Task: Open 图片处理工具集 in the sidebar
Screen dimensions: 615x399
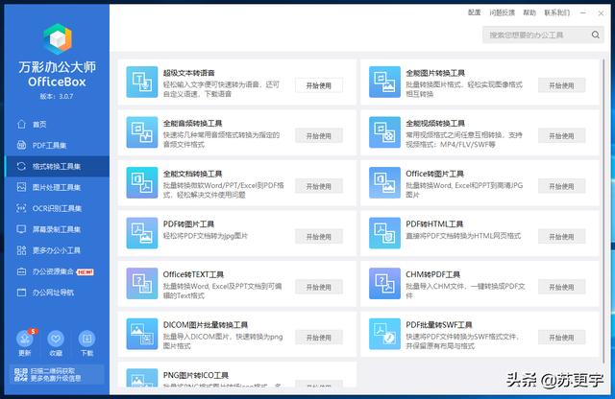Action: [x=58, y=187]
